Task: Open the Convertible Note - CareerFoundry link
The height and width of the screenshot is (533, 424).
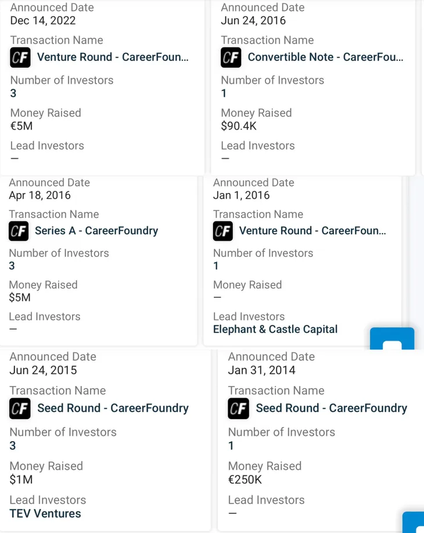Action: point(325,57)
